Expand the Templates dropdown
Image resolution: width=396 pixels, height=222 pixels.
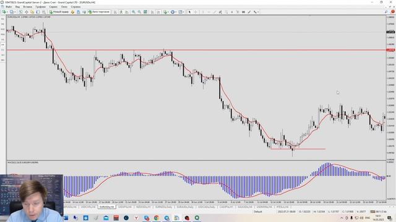[184, 12]
